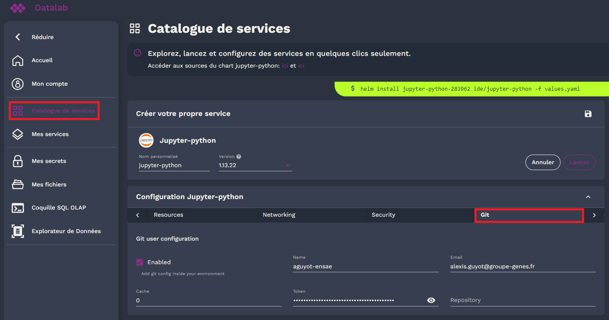This screenshot has height=320, width=609.
Task: Collapse the Configuration Jupyter-python panel
Action: point(588,197)
